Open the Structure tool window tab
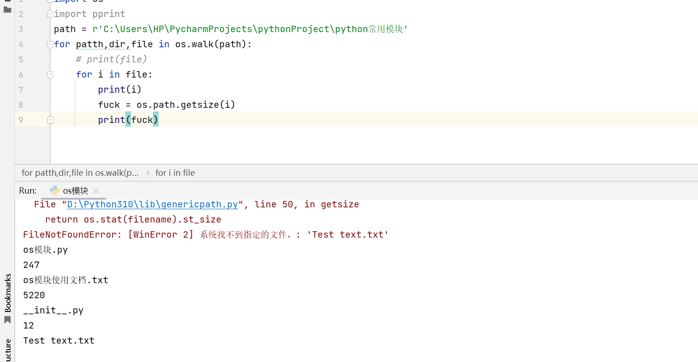Image resolution: width=698 pixels, height=362 pixels. click(x=7, y=351)
